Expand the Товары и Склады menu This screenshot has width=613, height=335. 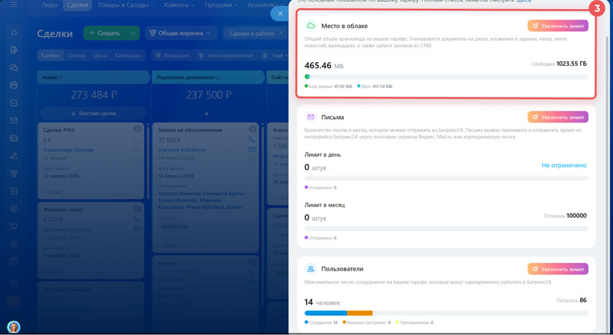click(x=126, y=5)
